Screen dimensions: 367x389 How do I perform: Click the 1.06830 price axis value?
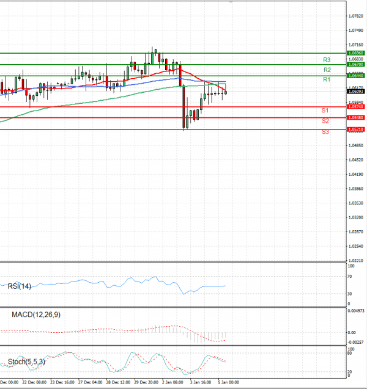pyautogui.click(x=356, y=59)
